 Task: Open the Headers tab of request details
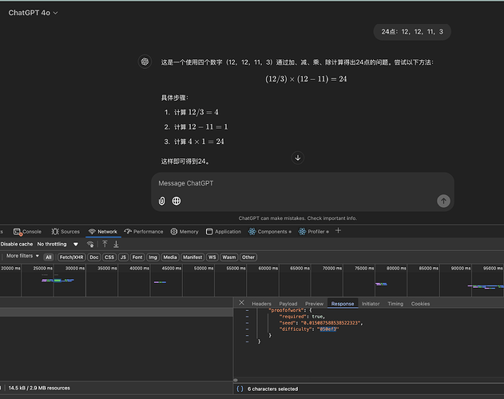261,304
